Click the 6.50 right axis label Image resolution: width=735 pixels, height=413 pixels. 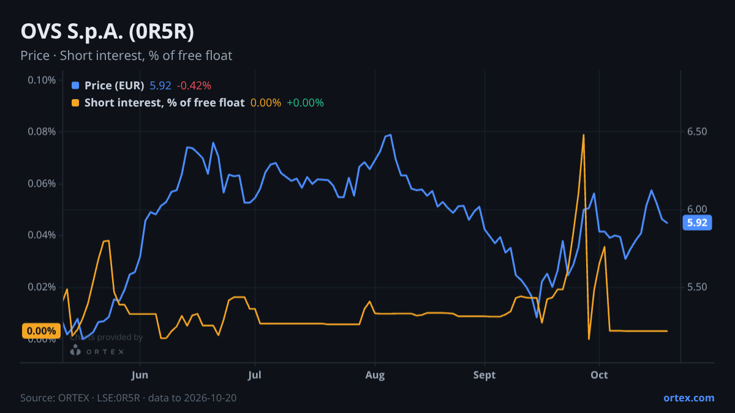(697, 132)
